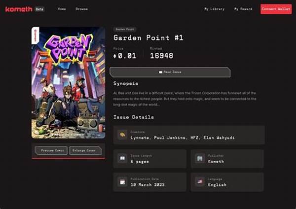Click the Beta badge next to logo
The image size is (296, 209).
click(39, 9)
